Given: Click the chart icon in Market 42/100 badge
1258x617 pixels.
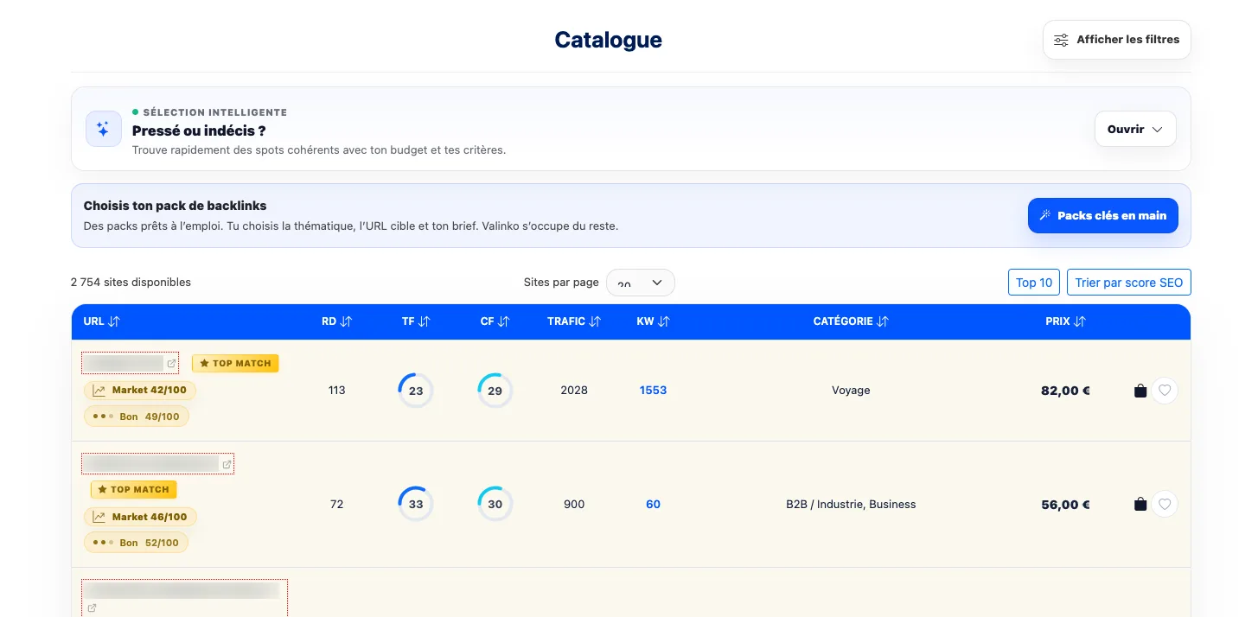Looking at the screenshot, I should 99,391.
